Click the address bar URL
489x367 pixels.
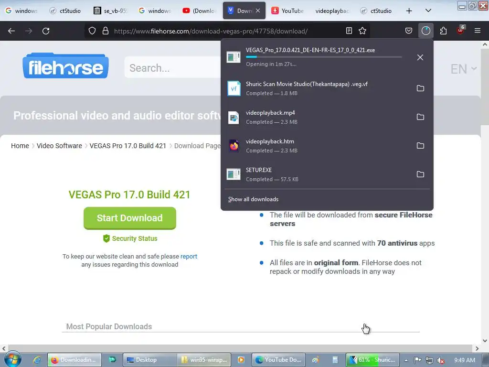(x=211, y=31)
